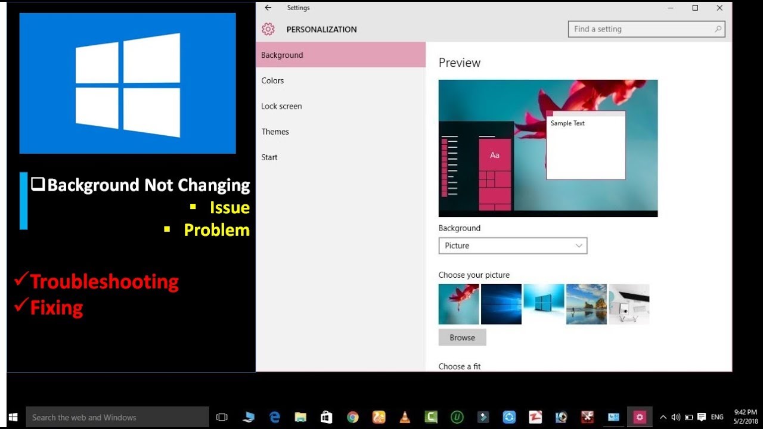Open the blue window app taskbar icon

point(613,417)
